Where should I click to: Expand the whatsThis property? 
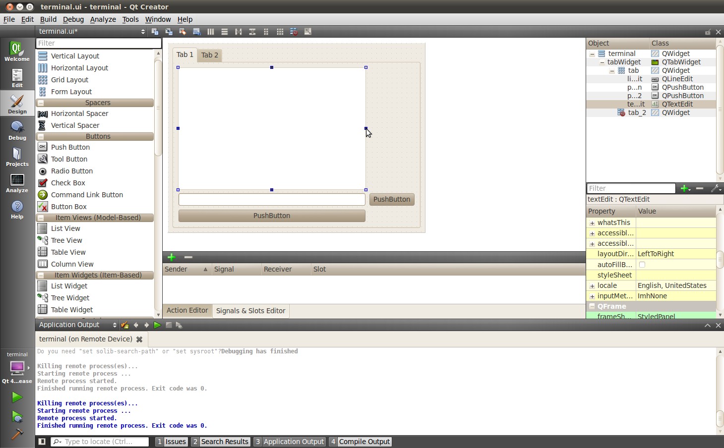(x=592, y=223)
